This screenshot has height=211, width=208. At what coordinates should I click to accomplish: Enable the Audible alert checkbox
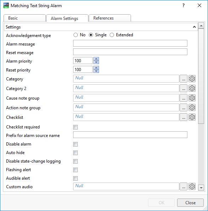(x=76, y=178)
